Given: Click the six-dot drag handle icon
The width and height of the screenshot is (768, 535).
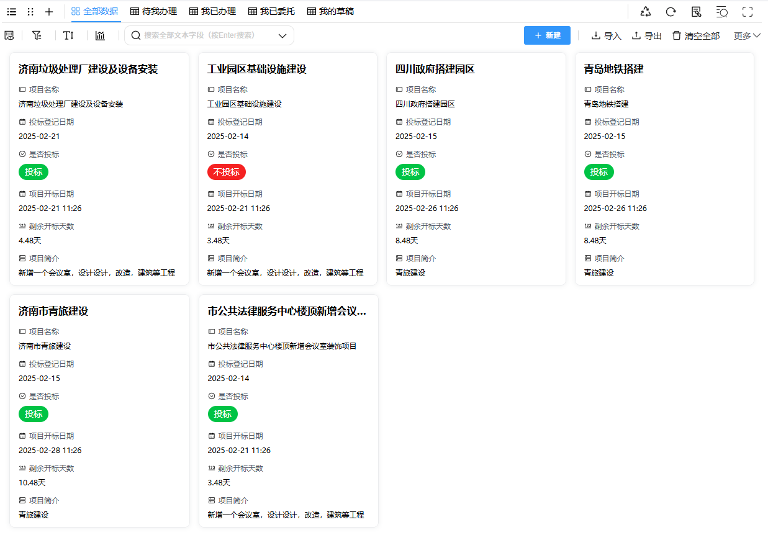Looking at the screenshot, I should coord(30,11).
